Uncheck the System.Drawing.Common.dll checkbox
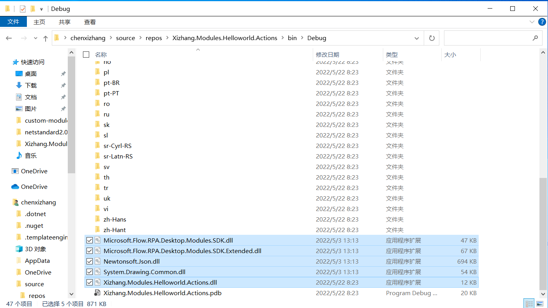Image resolution: width=548 pixels, height=308 pixels. [x=89, y=272]
